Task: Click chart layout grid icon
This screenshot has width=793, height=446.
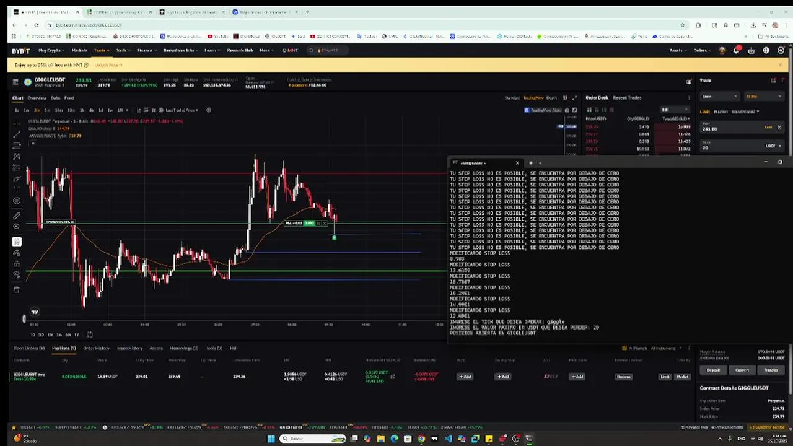Action: pos(564,98)
